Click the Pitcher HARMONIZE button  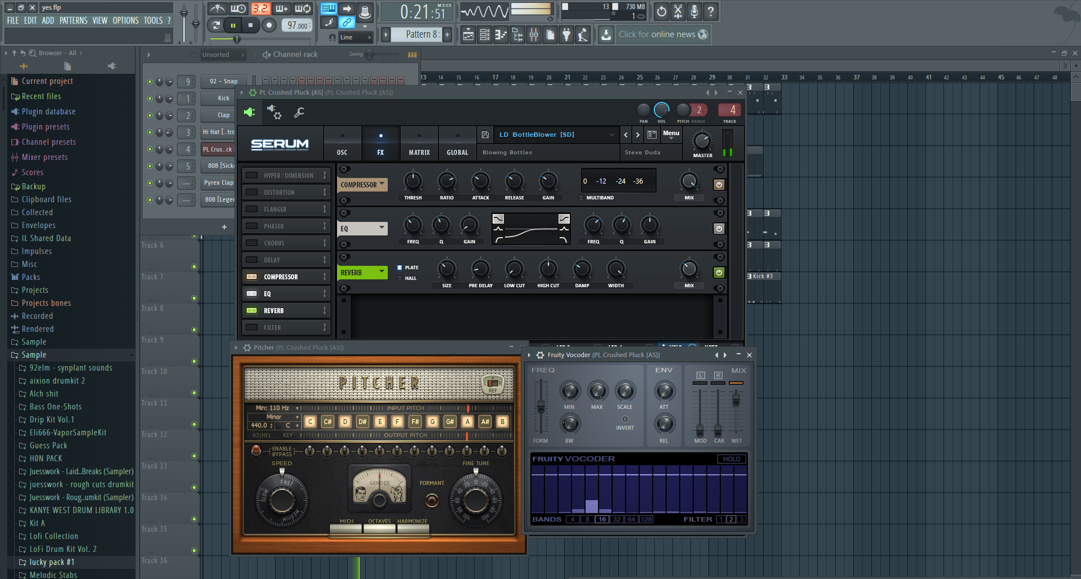tap(413, 528)
